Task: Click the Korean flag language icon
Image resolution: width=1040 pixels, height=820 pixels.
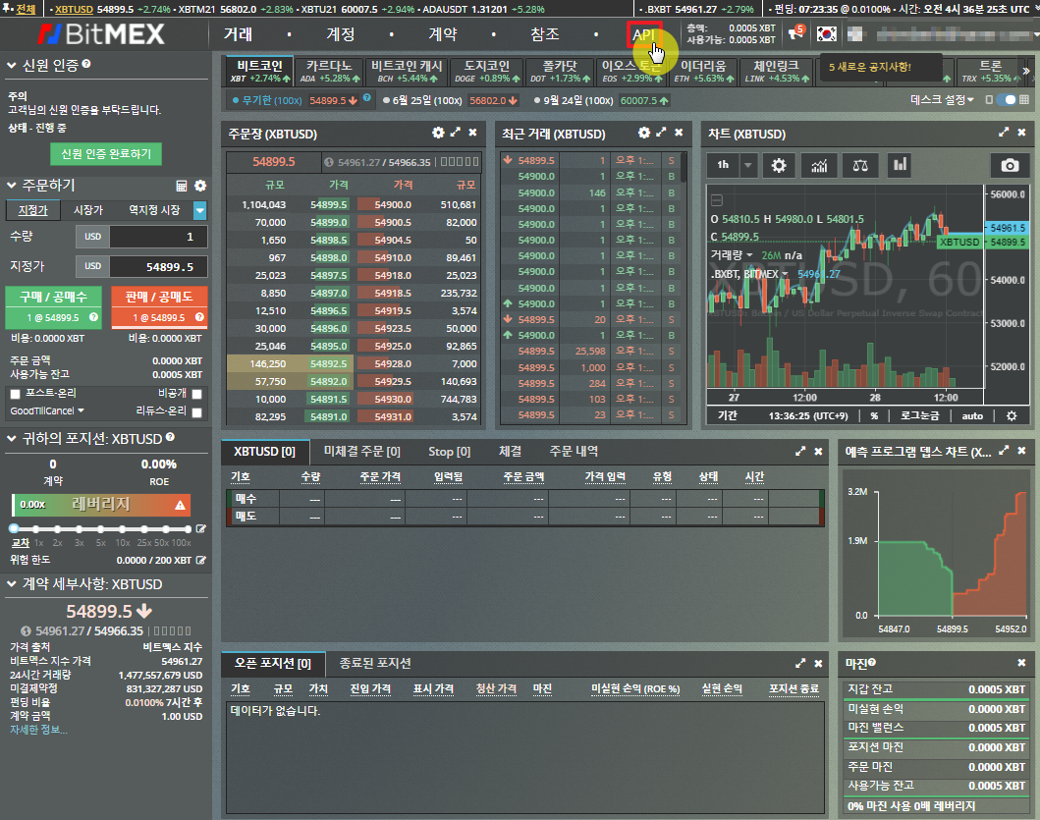Action: (x=827, y=33)
